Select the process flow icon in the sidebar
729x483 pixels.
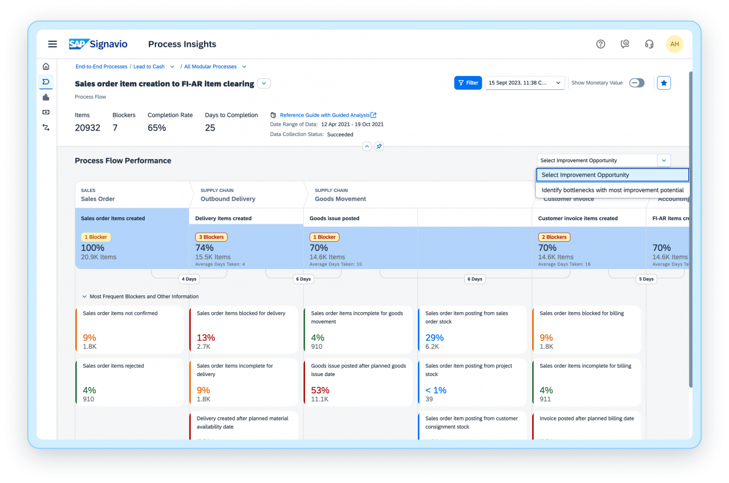46,81
